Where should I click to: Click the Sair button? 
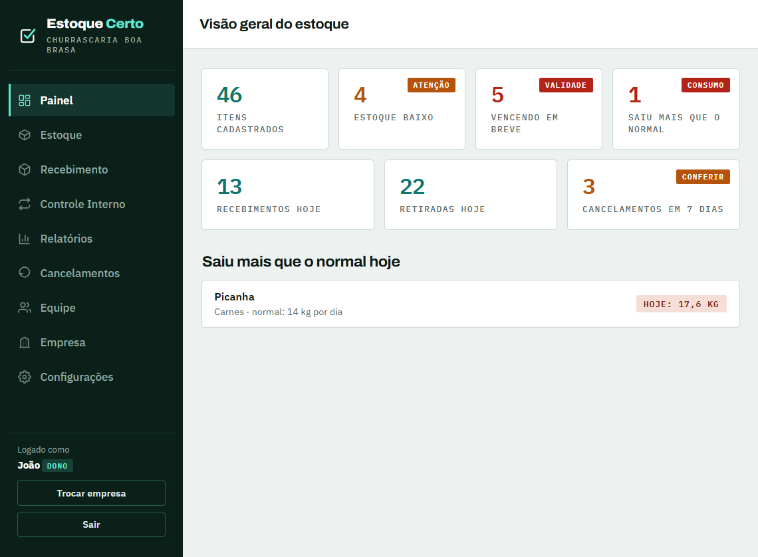pyautogui.click(x=91, y=524)
